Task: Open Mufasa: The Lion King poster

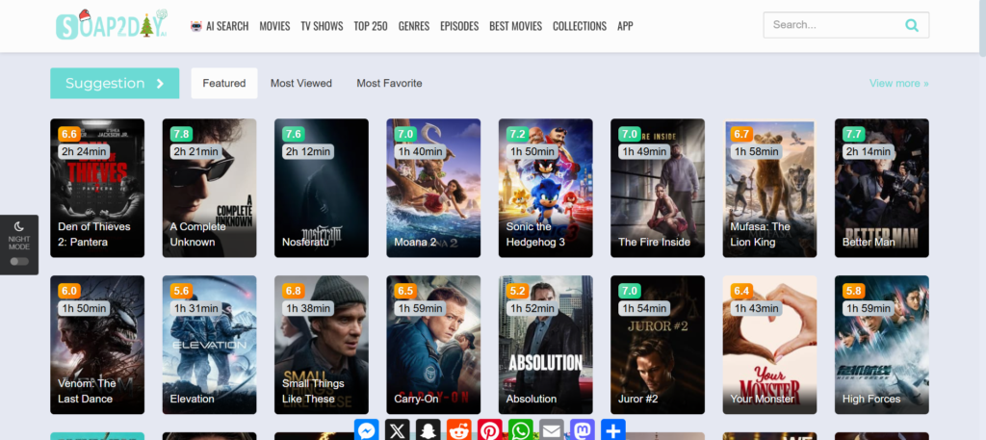Action: coord(769,188)
